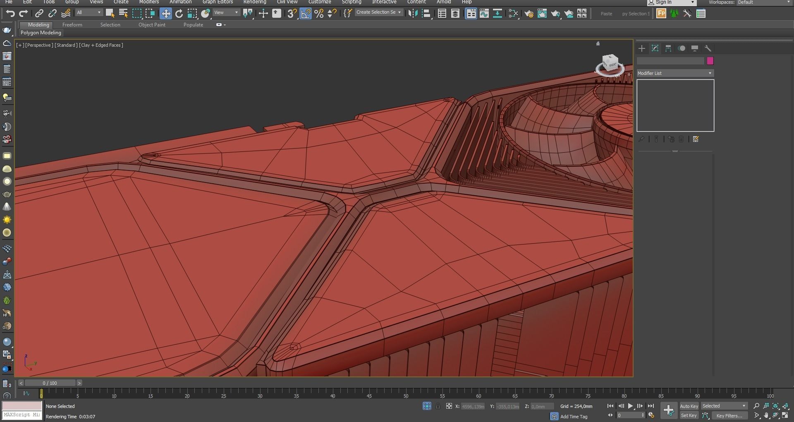Toggle the 3D Snaps button
This screenshot has width=794, height=422.
click(292, 13)
